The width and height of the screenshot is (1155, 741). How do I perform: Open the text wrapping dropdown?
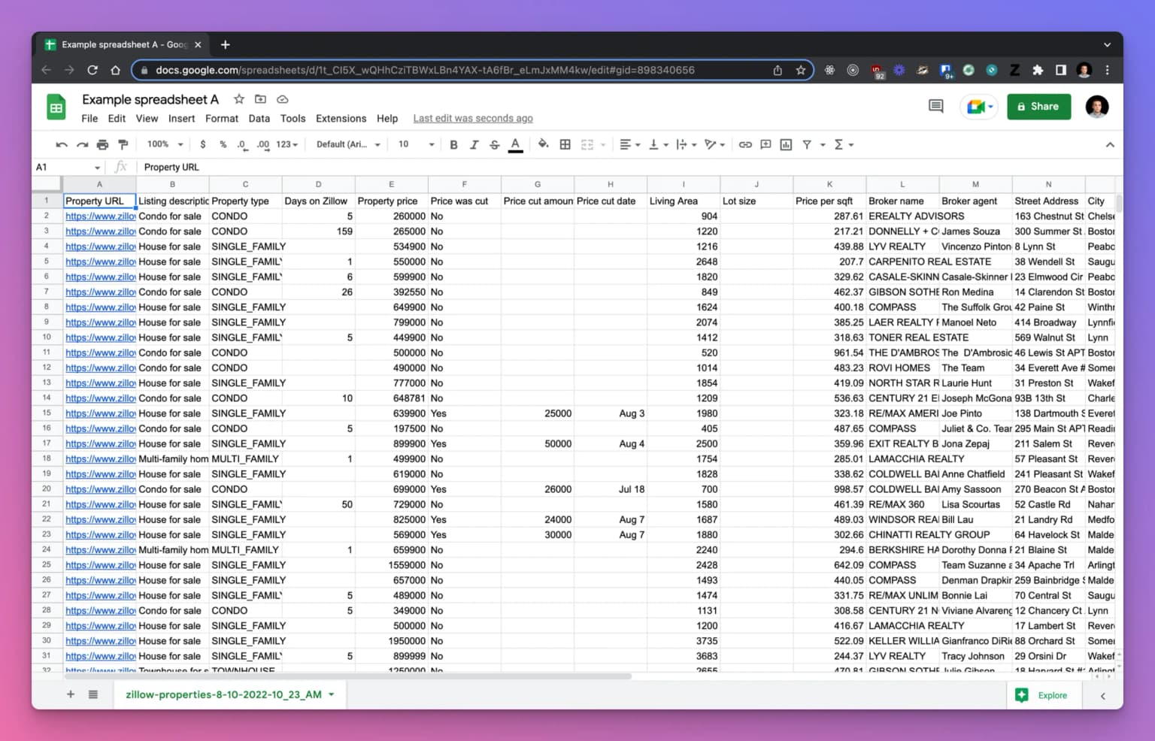click(686, 144)
